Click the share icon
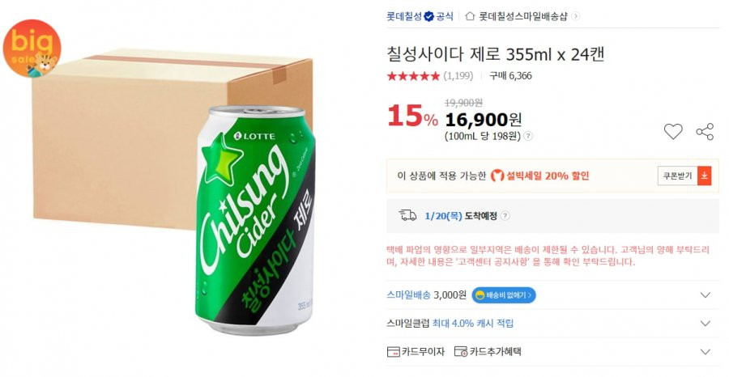Viewport: 729px width, 377px height. pos(705,132)
